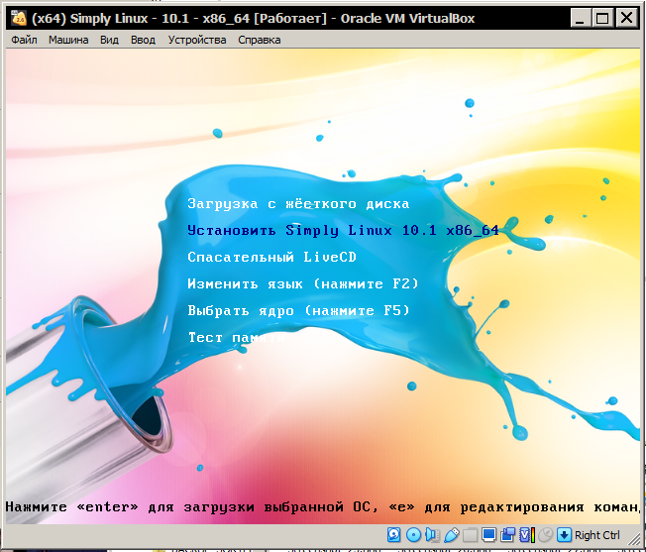Click the Simply Linux window title text
Screen dimensions: 646x552
(x=253, y=19)
